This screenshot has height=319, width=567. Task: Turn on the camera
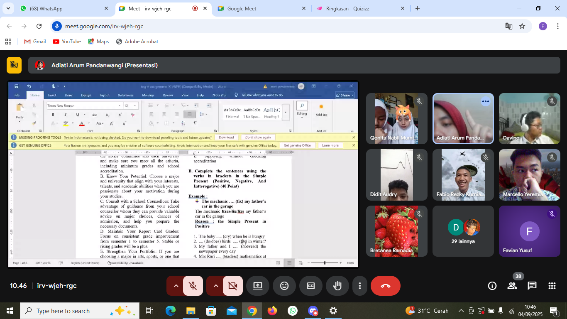pyautogui.click(x=232, y=286)
